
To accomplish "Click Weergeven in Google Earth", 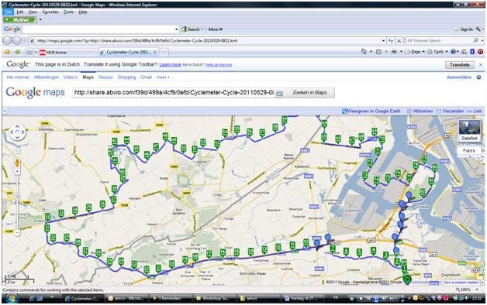I will 371,111.
